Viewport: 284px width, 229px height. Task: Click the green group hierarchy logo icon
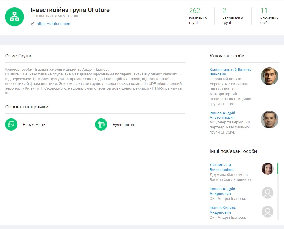click(x=14, y=17)
